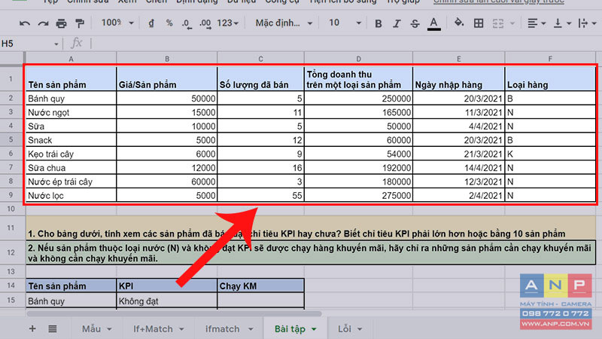The height and width of the screenshot is (339, 602).
Task: Select cell "Kẹo trái cây"
Action: click(71, 154)
